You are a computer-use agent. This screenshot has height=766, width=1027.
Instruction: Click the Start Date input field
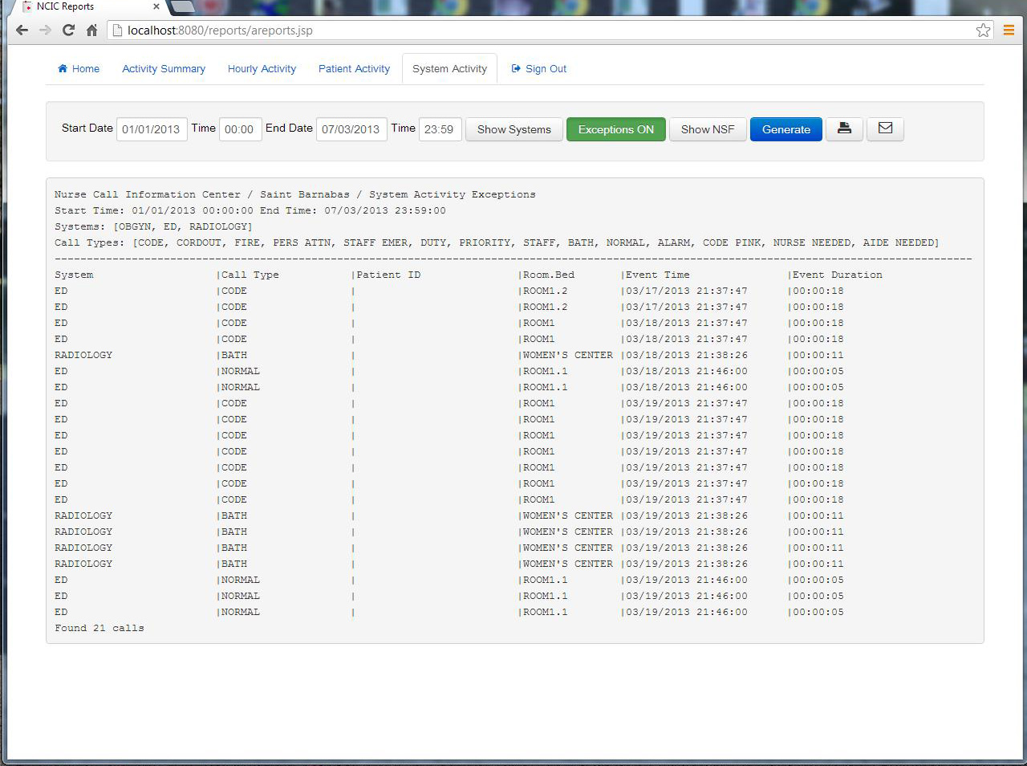click(x=151, y=129)
